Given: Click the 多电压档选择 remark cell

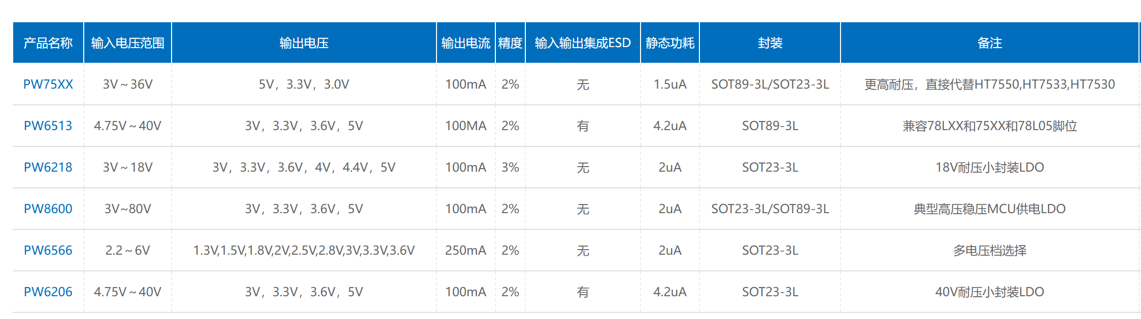Looking at the screenshot, I should (x=990, y=250).
